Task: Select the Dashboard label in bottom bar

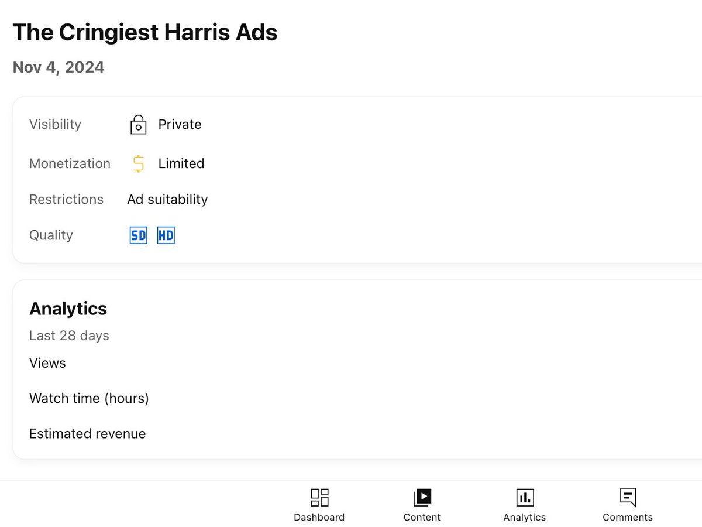Action: pyautogui.click(x=319, y=518)
